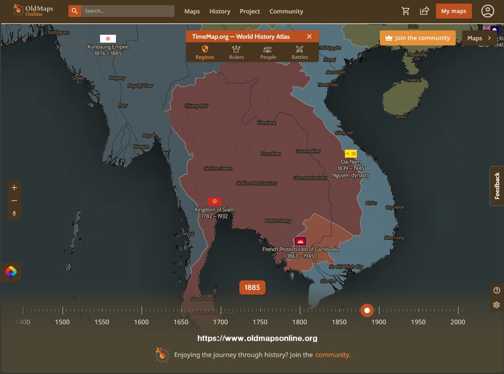Click the Nakhon Ratchasima label
The image size is (504, 374).
point(257,183)
